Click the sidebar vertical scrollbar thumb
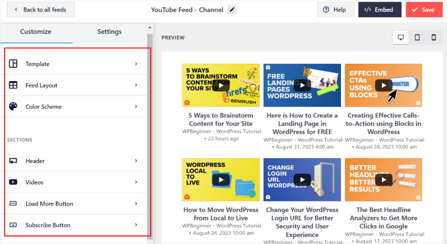The height and width of the screenshot is (244, 447). tap(150, 136)
